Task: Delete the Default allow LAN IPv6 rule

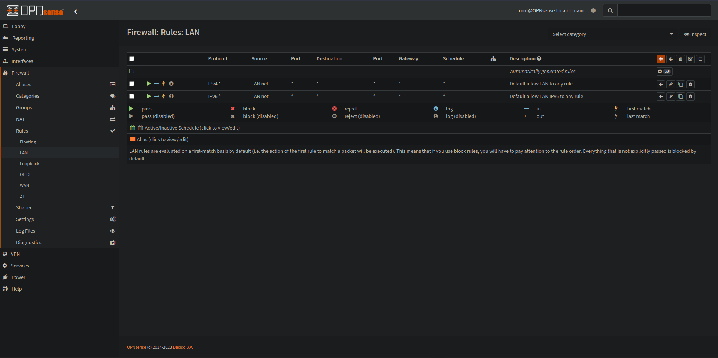Action: click(x=690, y=97)
